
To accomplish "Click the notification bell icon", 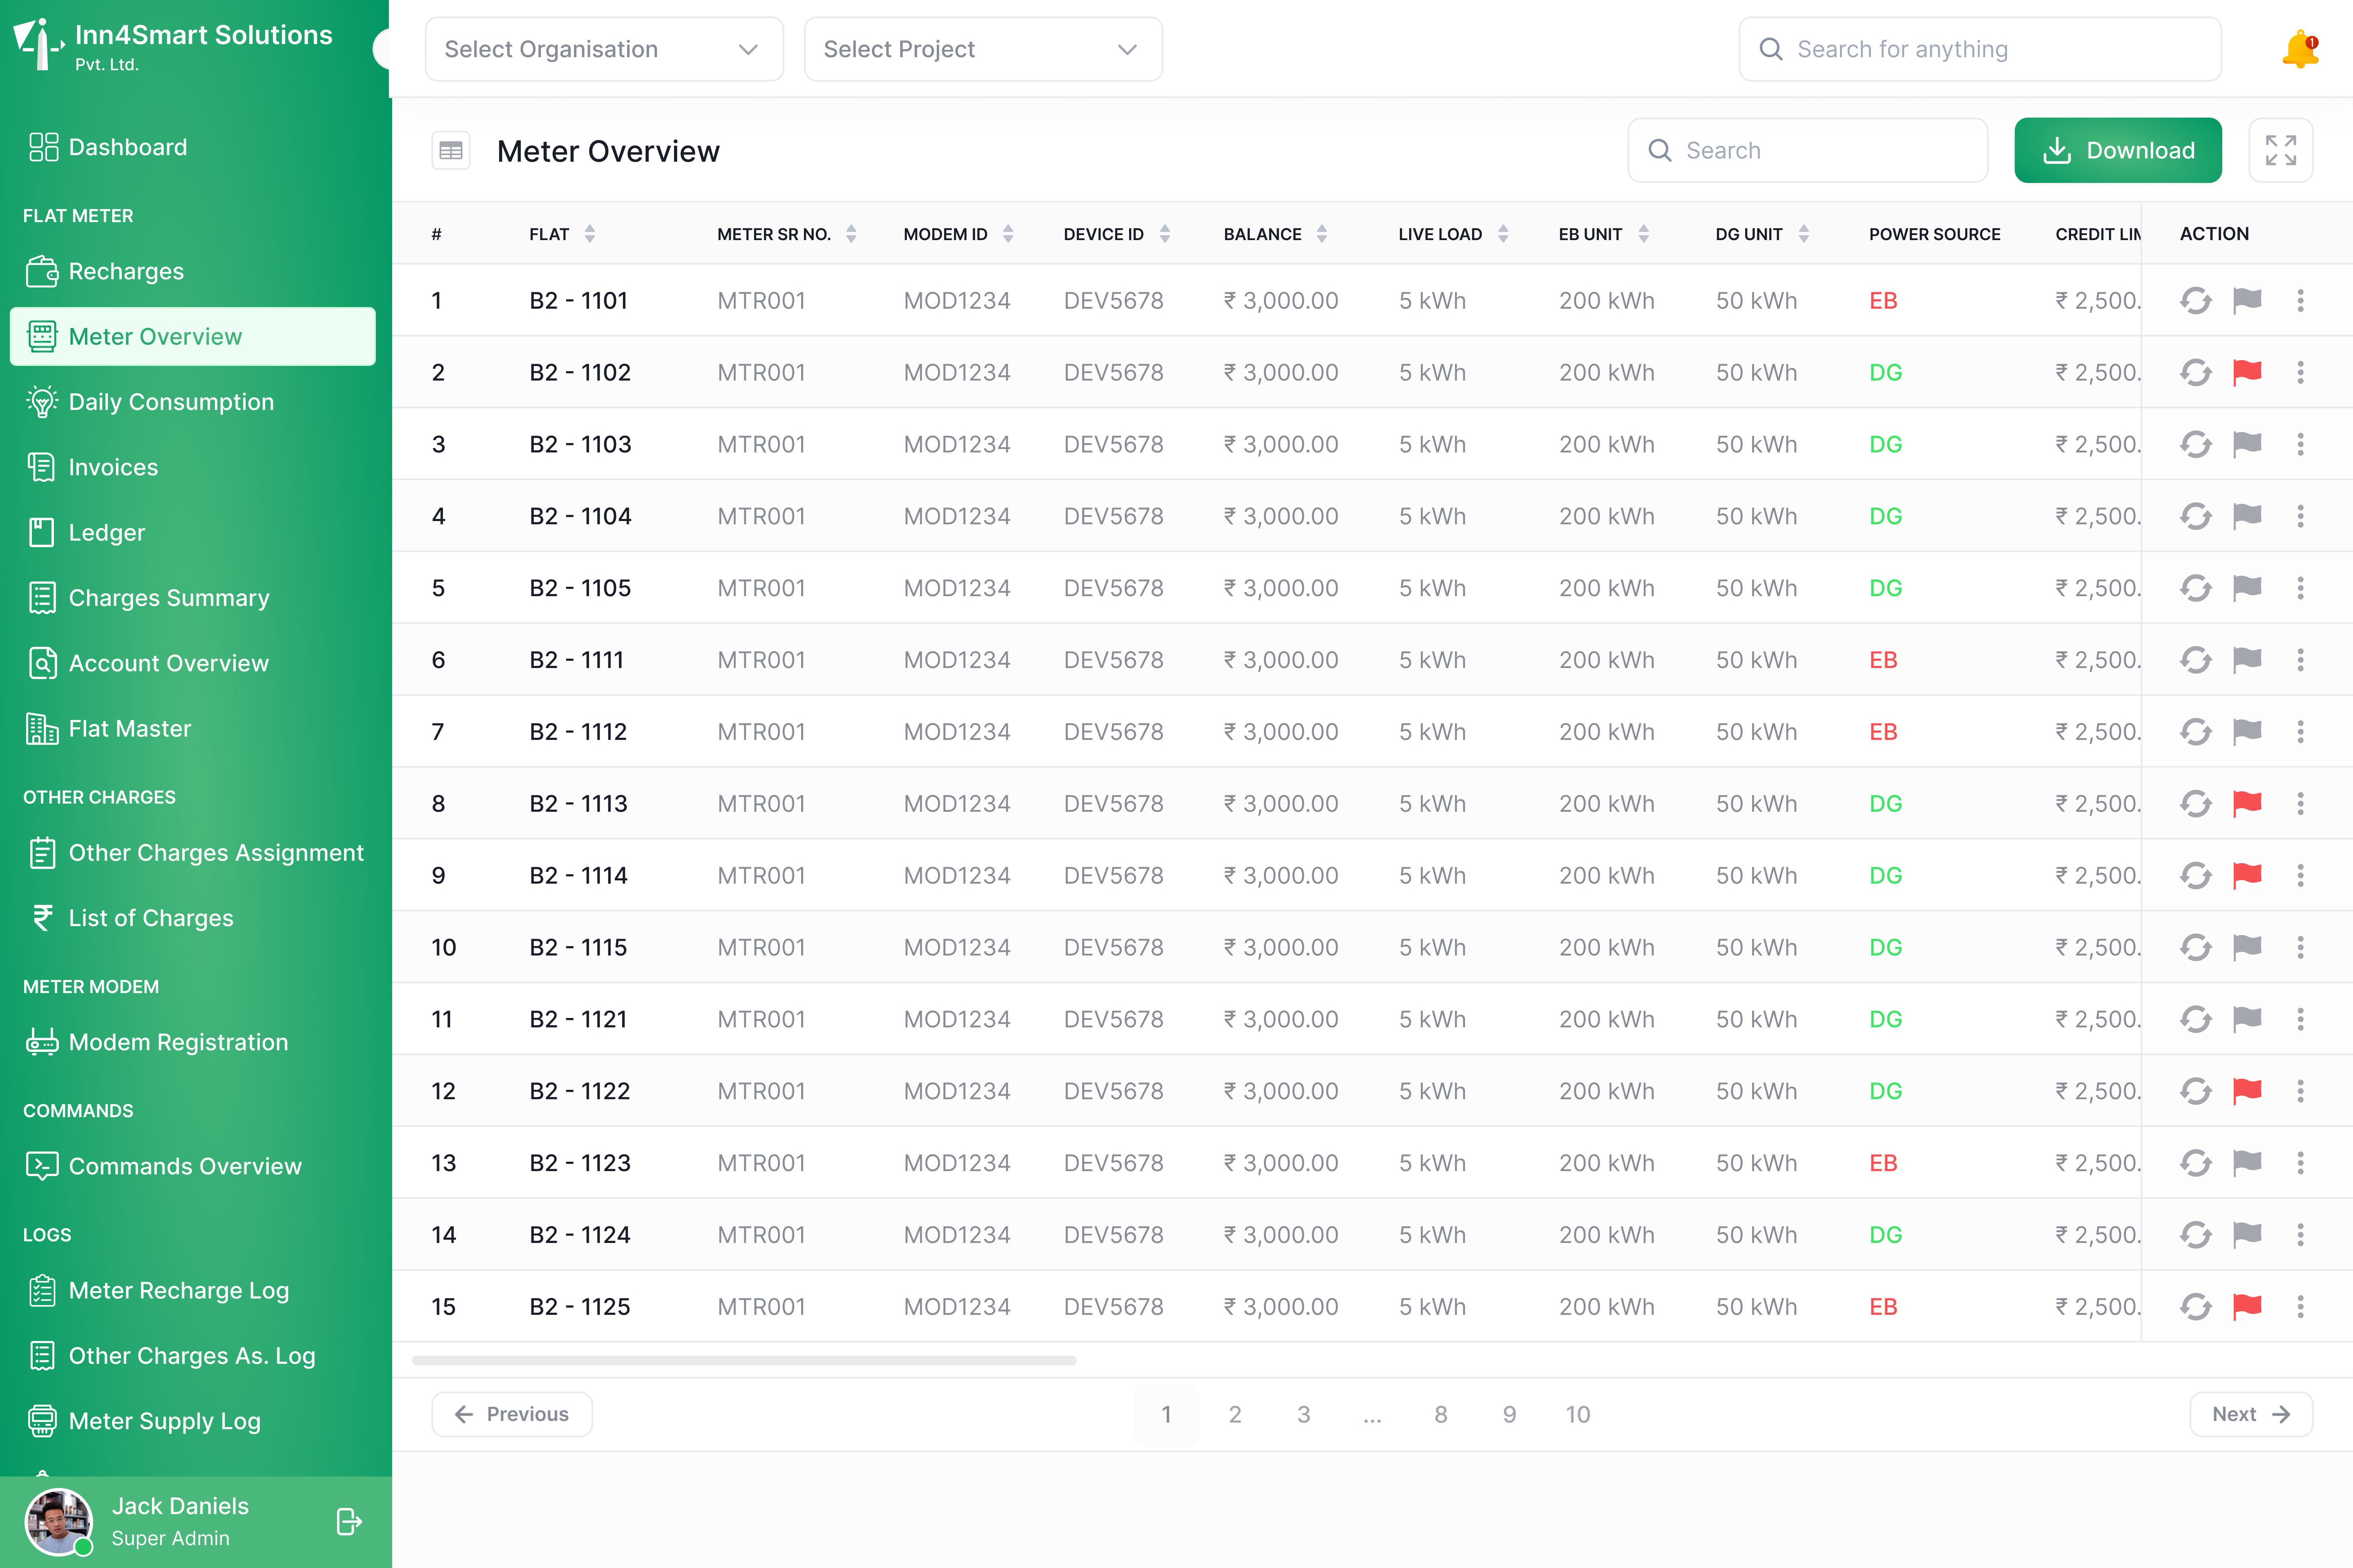I will point(2300,49).
